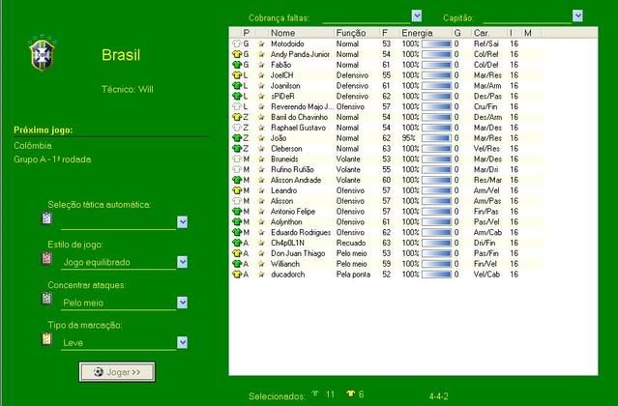Click the star icon next to Cleberson
The image size is (618, 406).
(260, 149)
